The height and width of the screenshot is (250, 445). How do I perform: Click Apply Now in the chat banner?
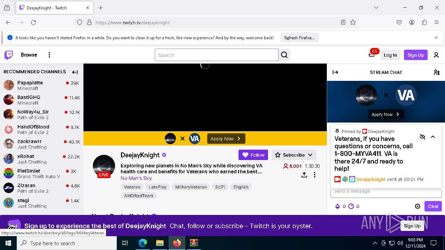386,114
